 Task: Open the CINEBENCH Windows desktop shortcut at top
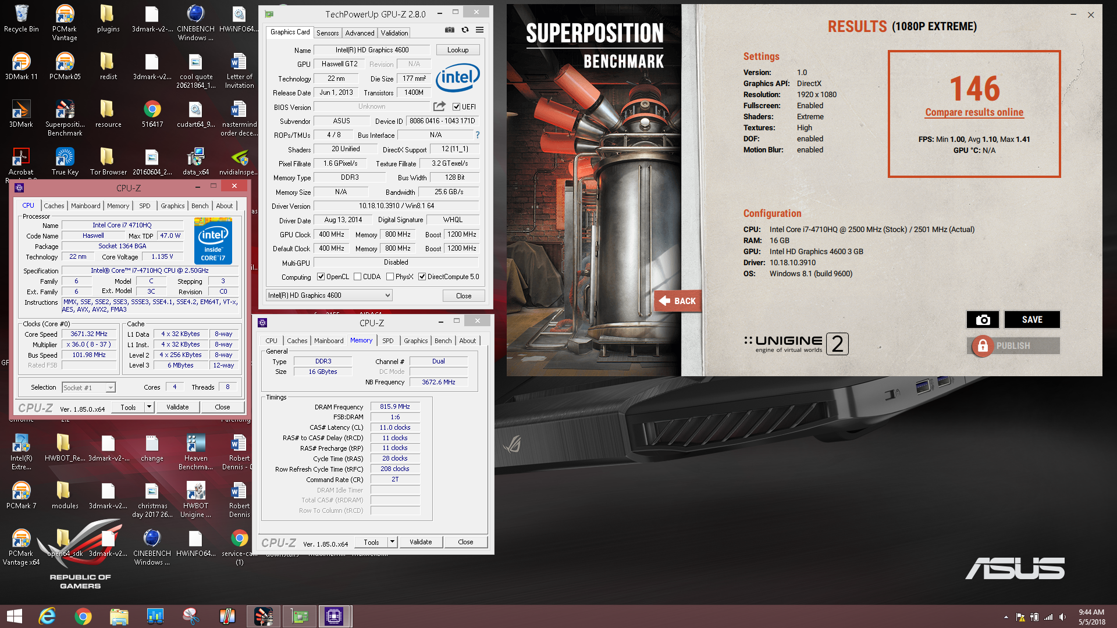point(195,23)
